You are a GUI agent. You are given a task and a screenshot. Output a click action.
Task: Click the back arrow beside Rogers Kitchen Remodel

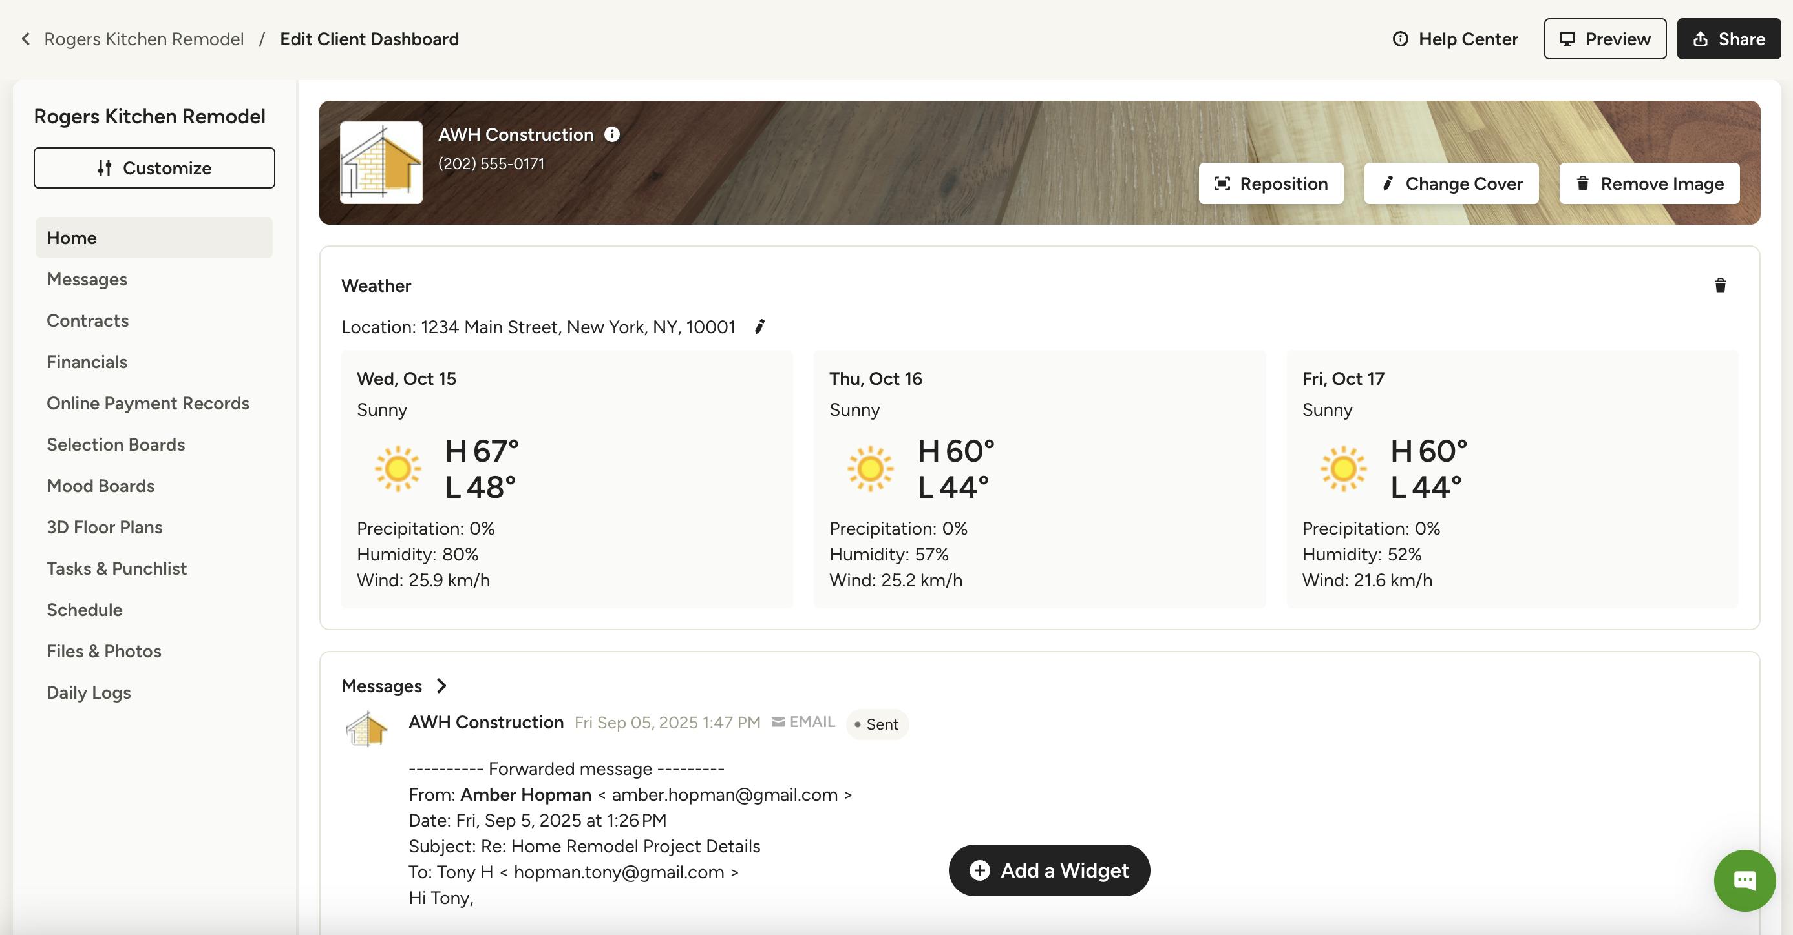(25, 38)
